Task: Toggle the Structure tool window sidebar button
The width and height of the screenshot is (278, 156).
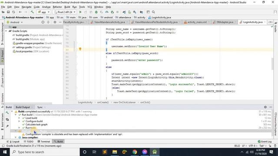Action: (2, 100)
